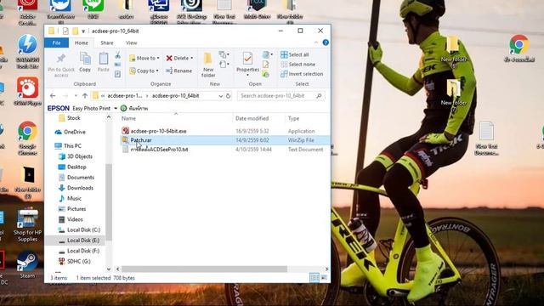Switch to the Share tab
This screenshot has height=306, width=544.
(107, 42)
